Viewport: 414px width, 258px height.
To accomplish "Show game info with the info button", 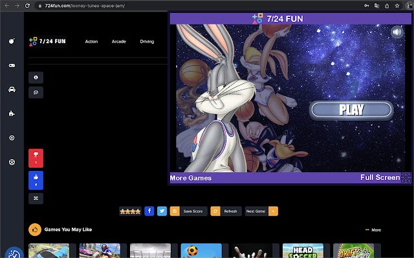I will pyautogui.click(x=36, y=77).
